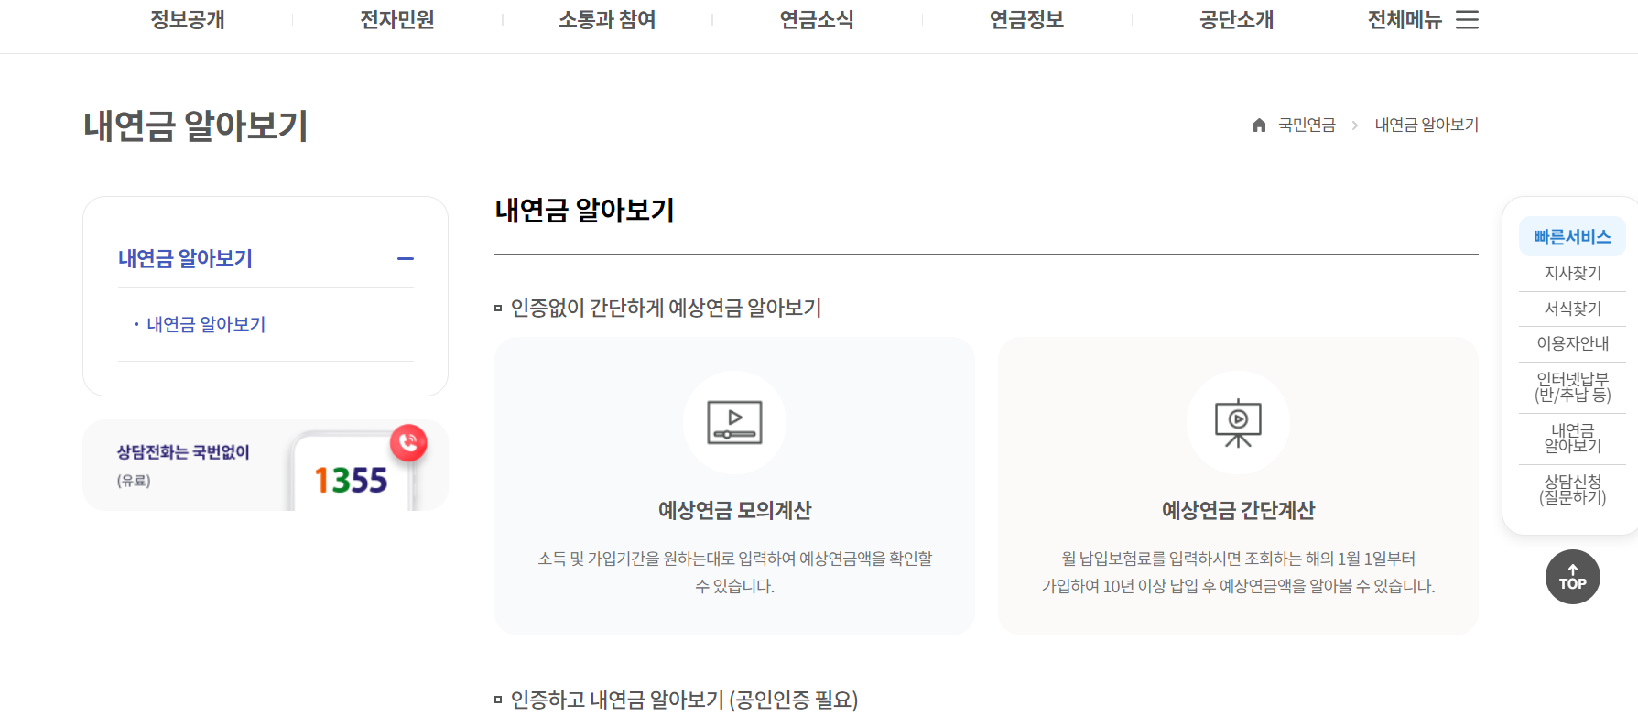Open 지사찾기 quick service link

pyautogui.click(x=1572, y=273)
